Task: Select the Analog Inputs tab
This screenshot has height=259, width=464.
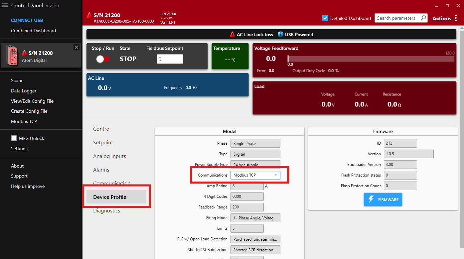Action: coord(109,156)
